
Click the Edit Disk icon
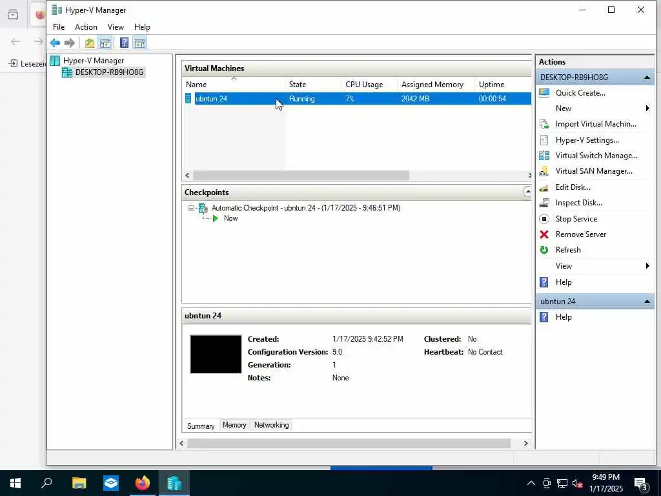[544, 187]
